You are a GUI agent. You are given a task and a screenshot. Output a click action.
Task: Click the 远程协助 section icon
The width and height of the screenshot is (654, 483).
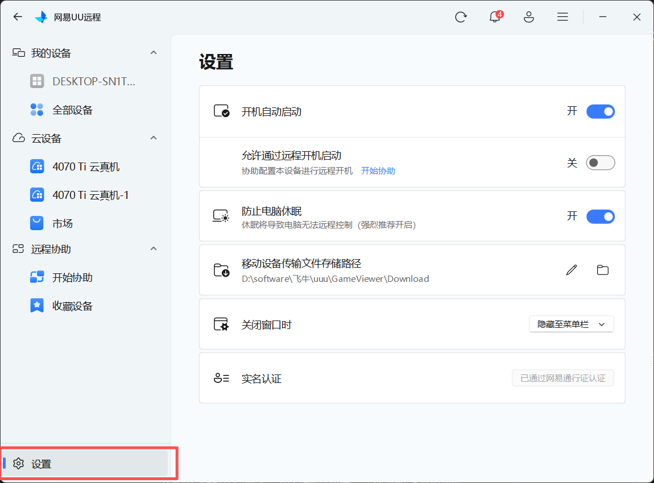point(18,249)
